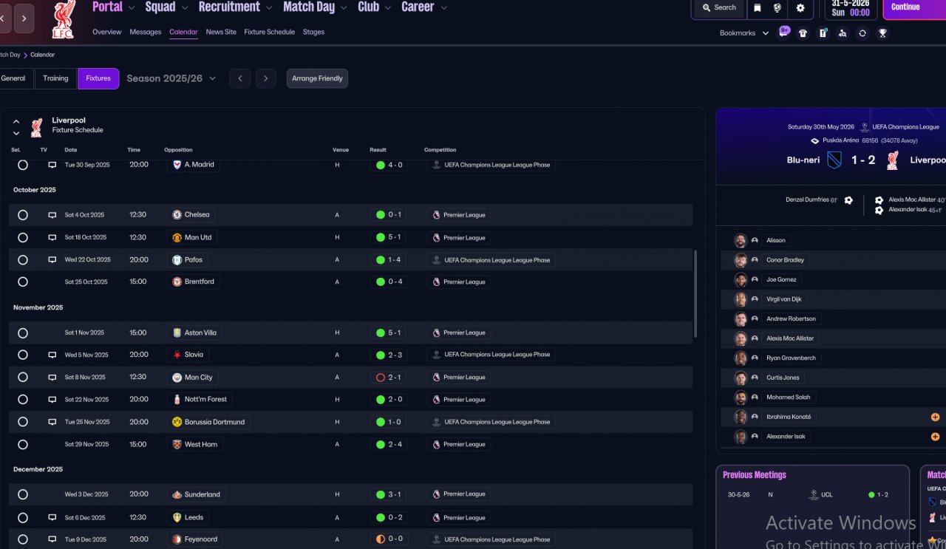Switch to the Training calendar view
The height and width of the screenshot is (549, 946).
point(55,78)
